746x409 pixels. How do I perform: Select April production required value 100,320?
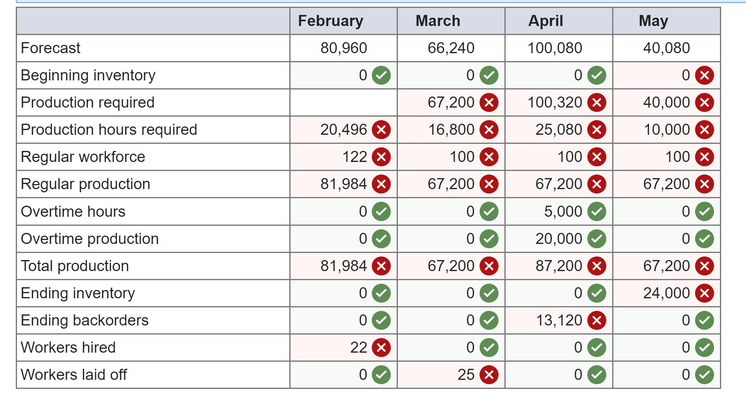coord(555,102)
